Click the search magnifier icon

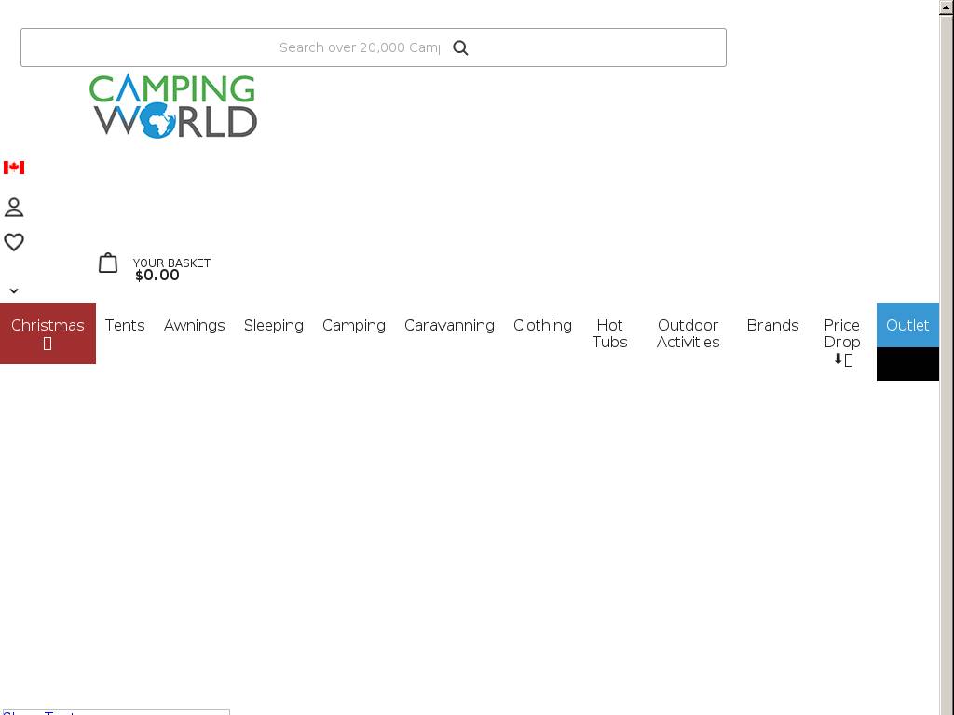(x=460, y=48)
